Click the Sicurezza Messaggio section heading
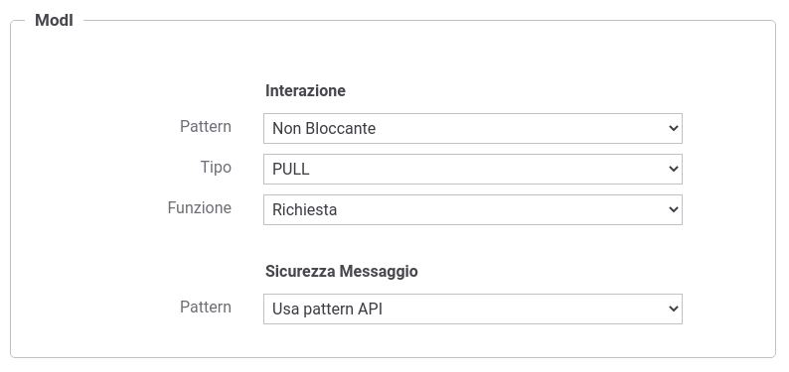Image resolution: width=789 pixels, height=372 pixels. click(x=342, y=272)
